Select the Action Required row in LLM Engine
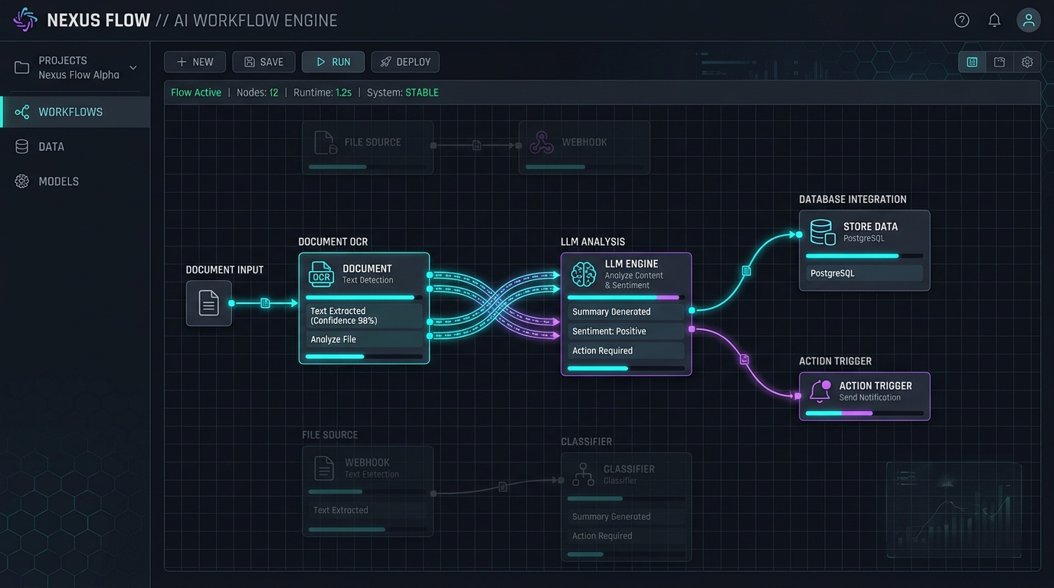Image resolution: width=1054 pixels, height=588 pixels. pyautogui.click(x=626, y=351)
